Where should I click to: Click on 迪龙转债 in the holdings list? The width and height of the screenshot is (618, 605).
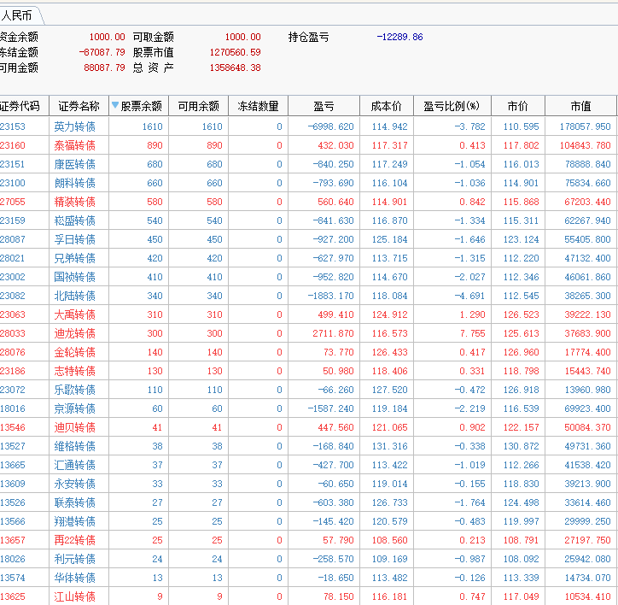(75, 333)
